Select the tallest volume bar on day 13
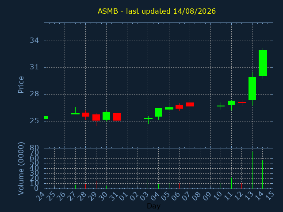283x212 pixels. pos(252,170)
